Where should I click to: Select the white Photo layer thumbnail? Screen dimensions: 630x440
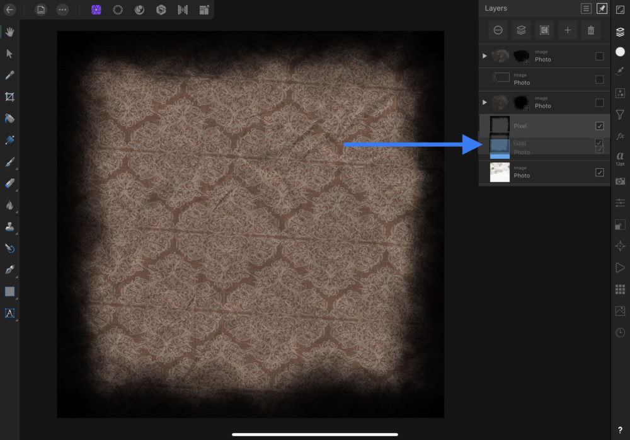point(500,172)
